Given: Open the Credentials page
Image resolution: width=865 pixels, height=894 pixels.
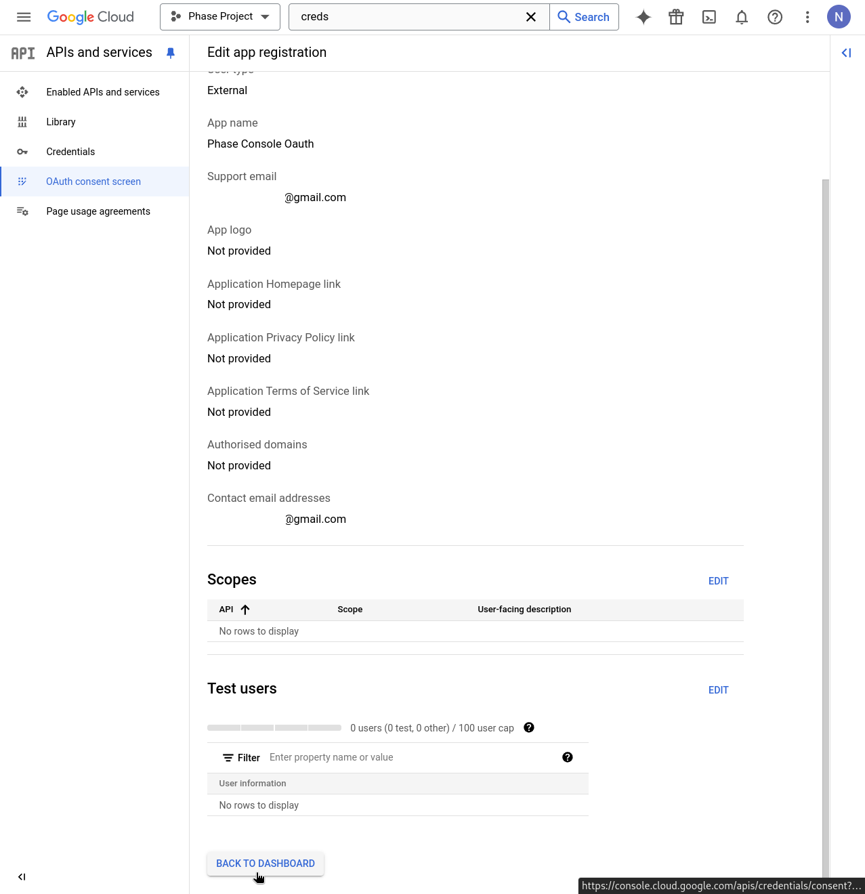Looking at the screenshot, I should (70, 152).
